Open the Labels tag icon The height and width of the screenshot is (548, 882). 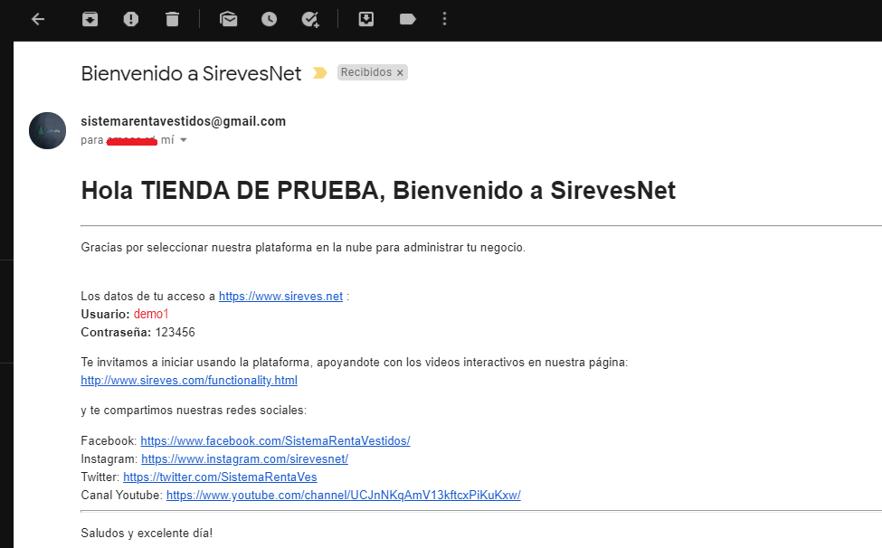407,19
